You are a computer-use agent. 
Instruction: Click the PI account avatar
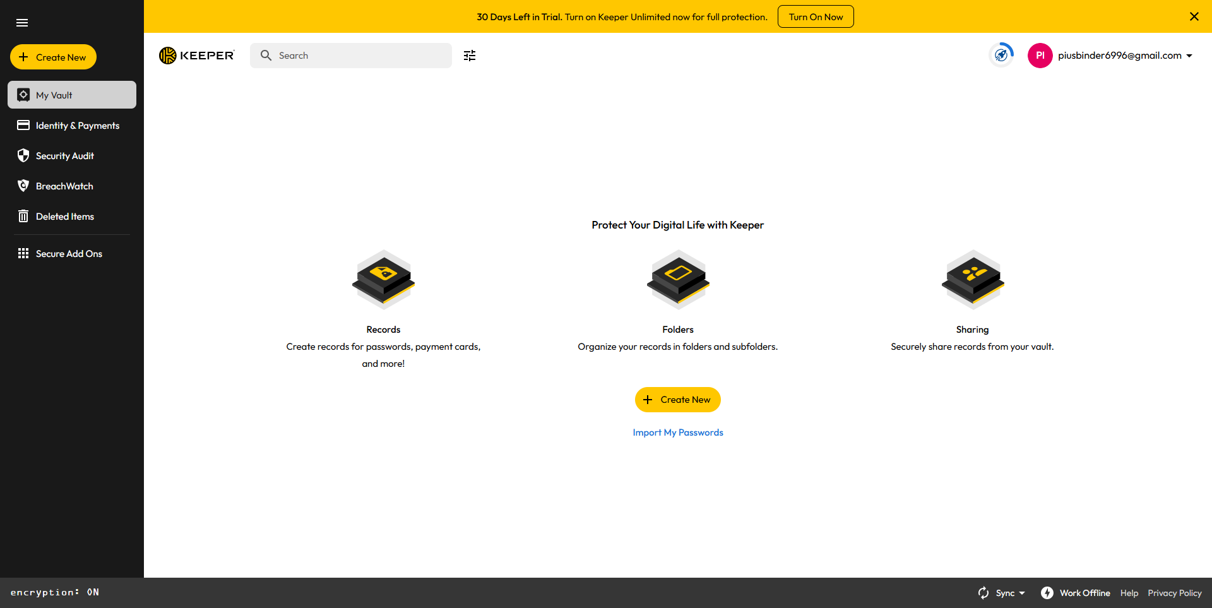tap(1040, 56)
